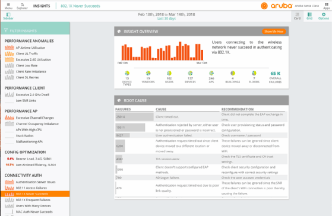Select Authentication Server Issues insight
The width and height of the screenshot is (332, 216).
pos(36,182)
